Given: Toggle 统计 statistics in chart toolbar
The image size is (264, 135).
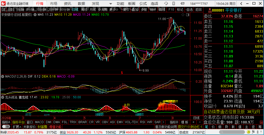Looking at the screenshot, I should pyautogui.click(x=153, y=9).
